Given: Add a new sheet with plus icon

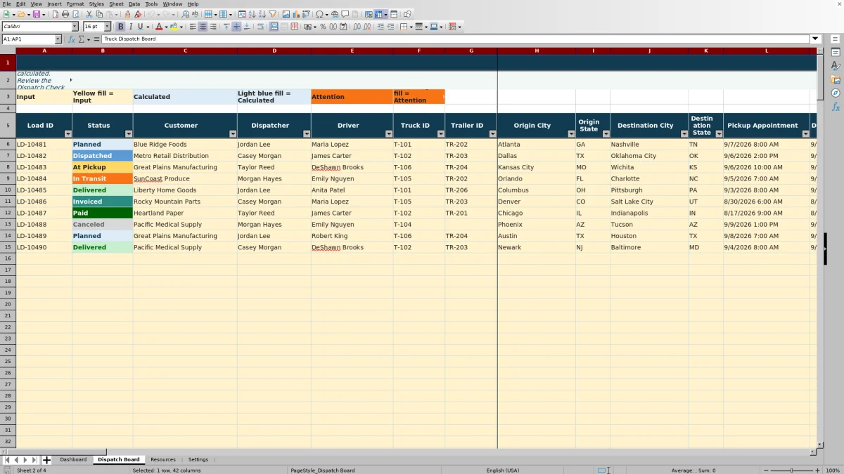Looking at the screenshot, I should (46, 460).
